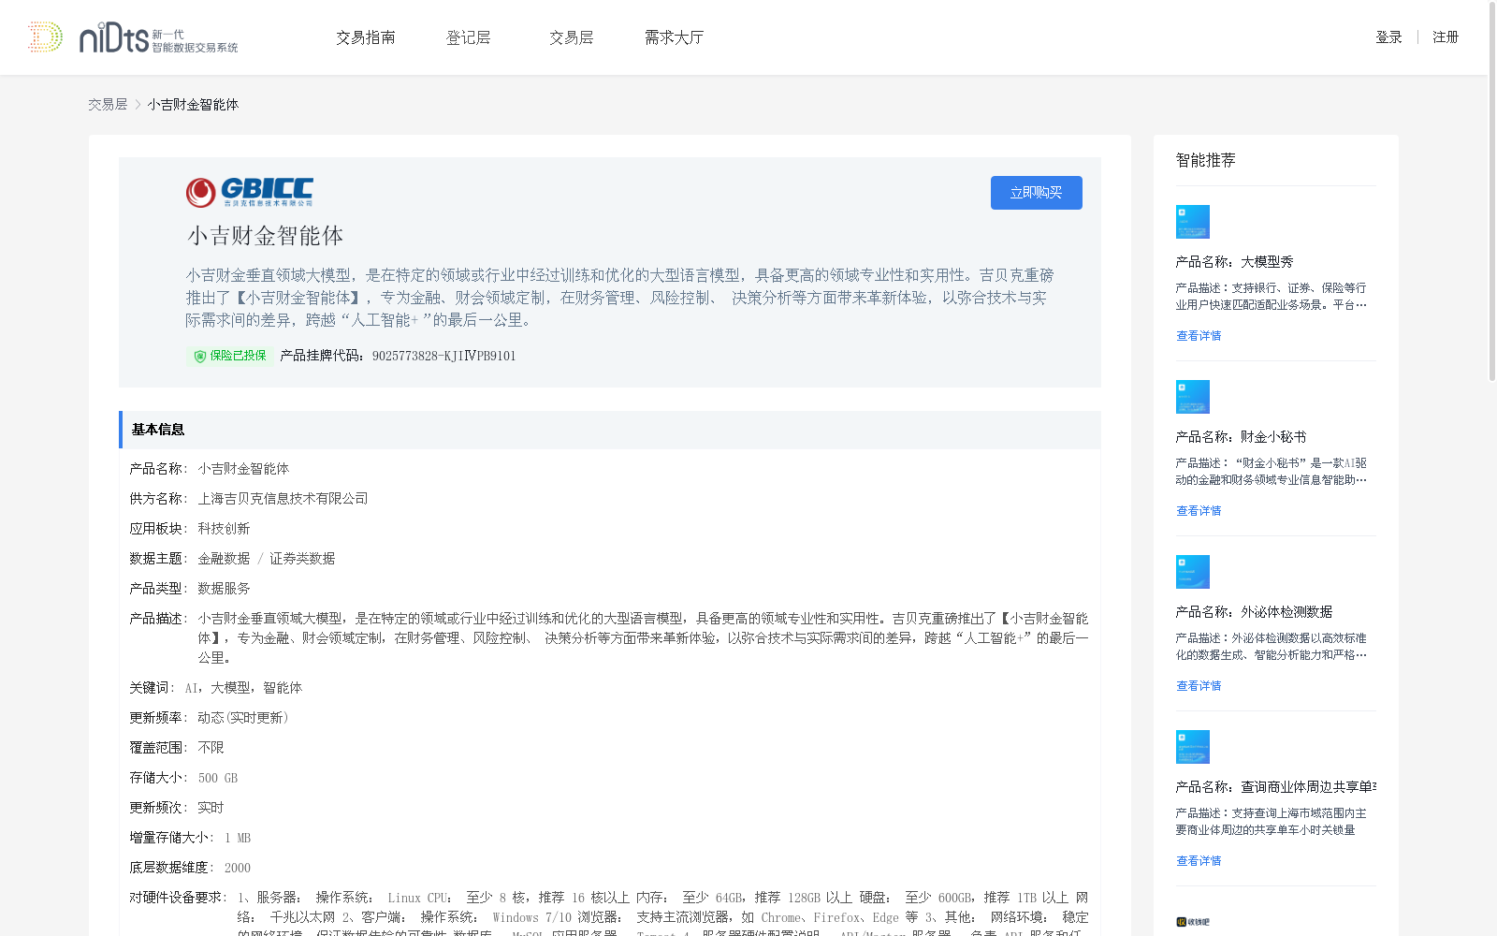Click the GBICC company logo
The image size is (1497, 936).
pos(250,192)
